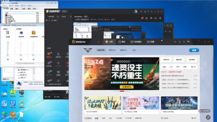The width and height of the screenshot is (217, 122).
Task: Open the 先锋测试 tab in WeGame
Action: 136,42
